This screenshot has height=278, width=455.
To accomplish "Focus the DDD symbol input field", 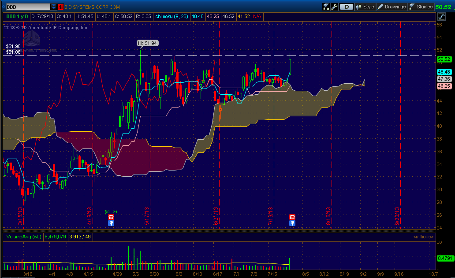I will [x=28, y=7].
